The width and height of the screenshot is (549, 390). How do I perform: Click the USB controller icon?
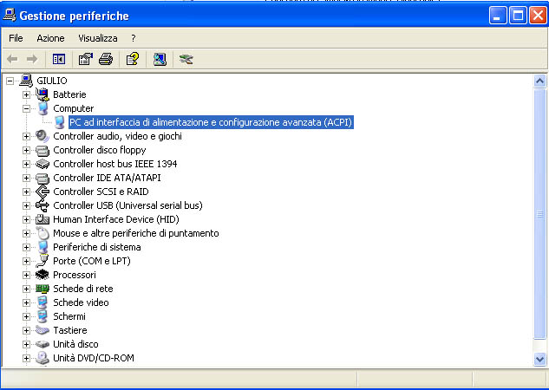click(42, 205)
